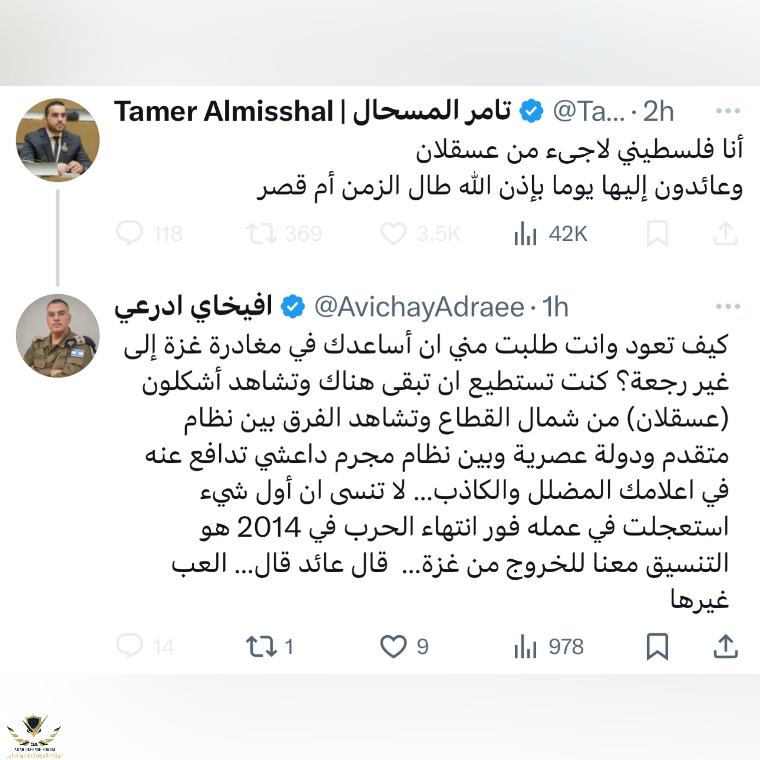This screenshot has height=760, width=760.
Task: Reply to Tamer Almisshal's tweet
Action: (130, 233)
